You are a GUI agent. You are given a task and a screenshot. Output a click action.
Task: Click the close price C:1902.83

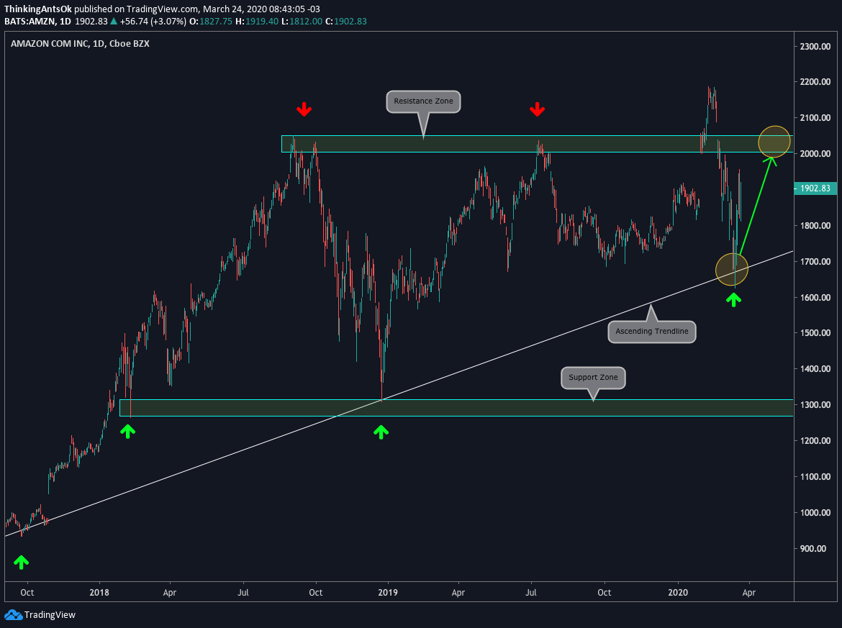[346, 22]
